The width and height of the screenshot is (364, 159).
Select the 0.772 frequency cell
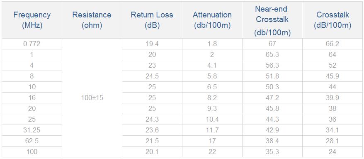(32, 44)
